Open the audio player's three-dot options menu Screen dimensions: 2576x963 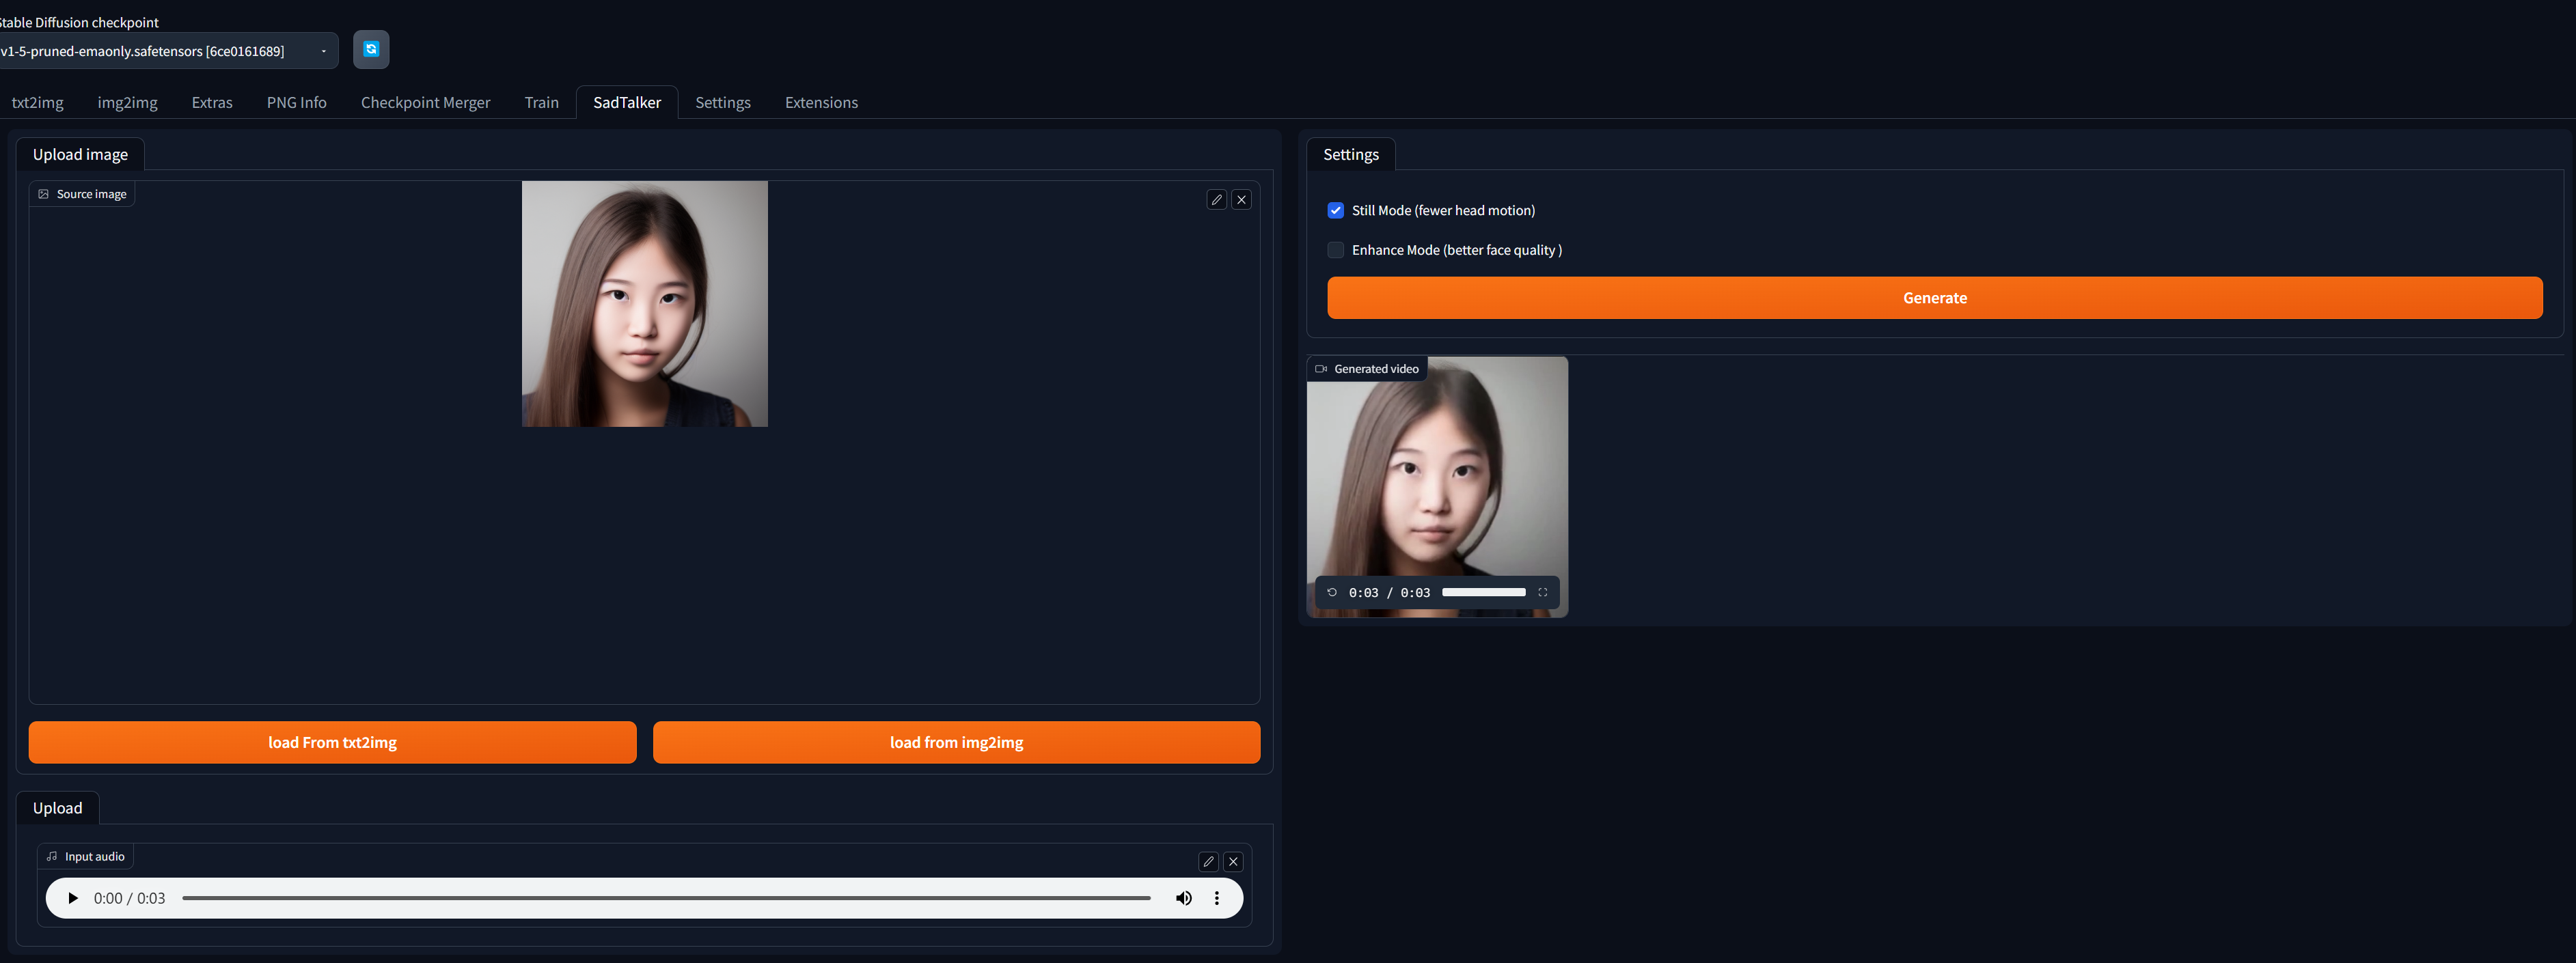pos(1216,898)
